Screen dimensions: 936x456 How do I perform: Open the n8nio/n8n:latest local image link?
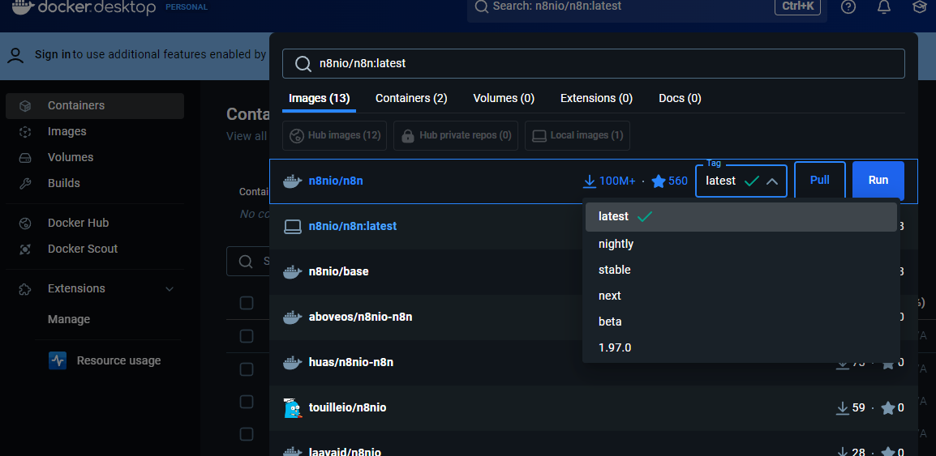point(353,227)
